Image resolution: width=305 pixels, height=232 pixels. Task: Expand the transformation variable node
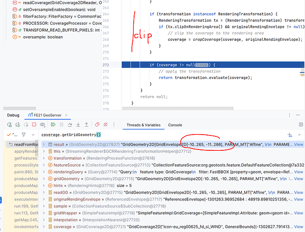click(x=44, y=158)
